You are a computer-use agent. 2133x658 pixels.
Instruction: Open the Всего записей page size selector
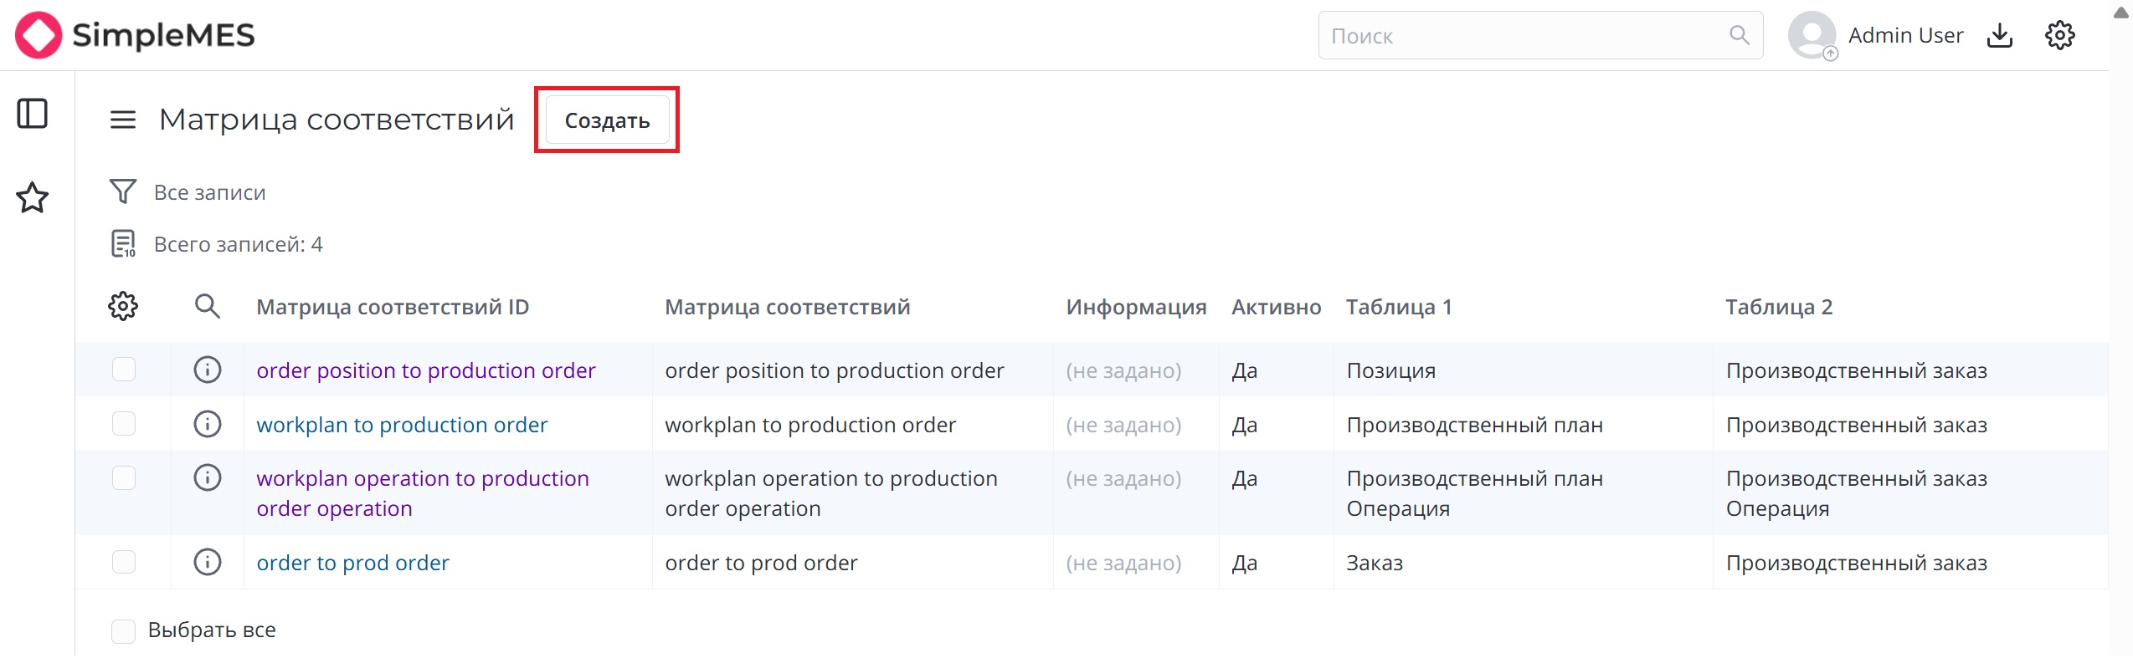(x=238, y=244)
